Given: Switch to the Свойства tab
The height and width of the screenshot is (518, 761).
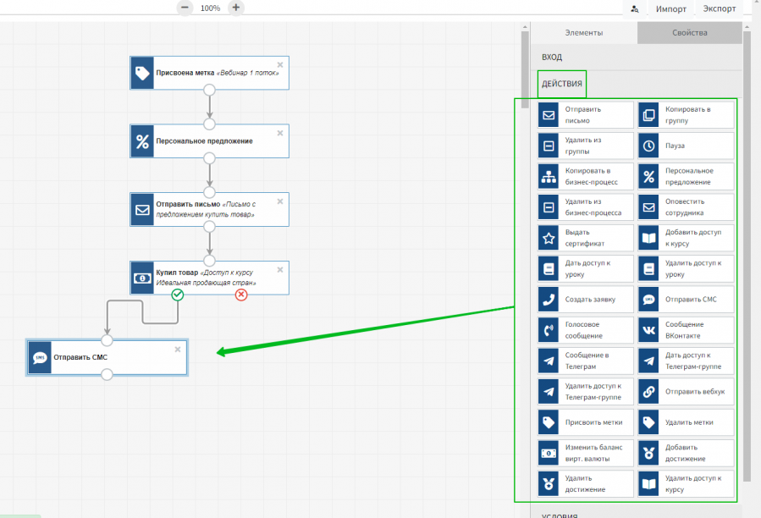Looking at the screenshot, I should [x=689, y=33].
